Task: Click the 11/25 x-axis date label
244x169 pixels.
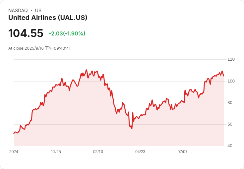Action: tap(56, 152)
